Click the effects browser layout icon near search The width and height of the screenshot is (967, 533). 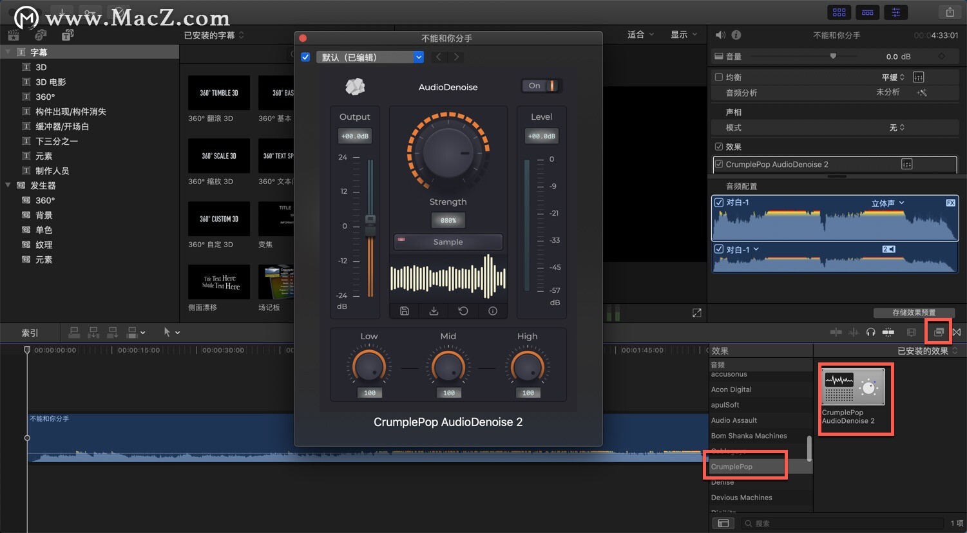click(723, 523)
